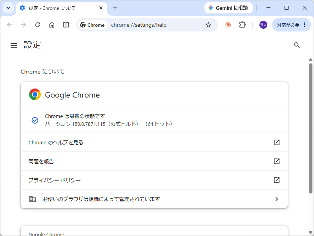Open the tab search dropdown arrow
This screenshot has height=236, width=314.
(x=8, y=8)
